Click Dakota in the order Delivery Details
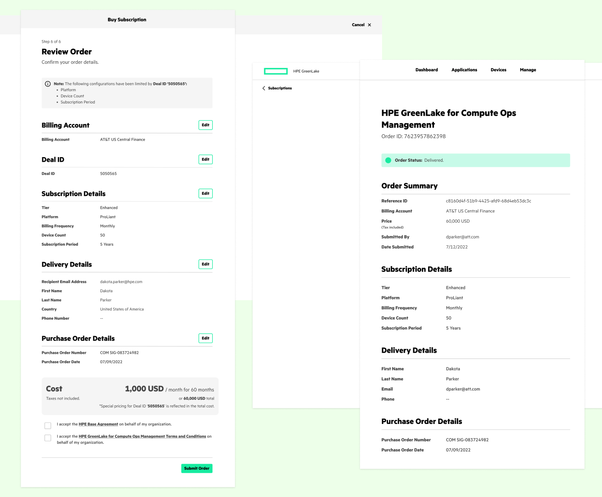The height and width of the screenshot is (497, 602). click(x=453, y=369)
